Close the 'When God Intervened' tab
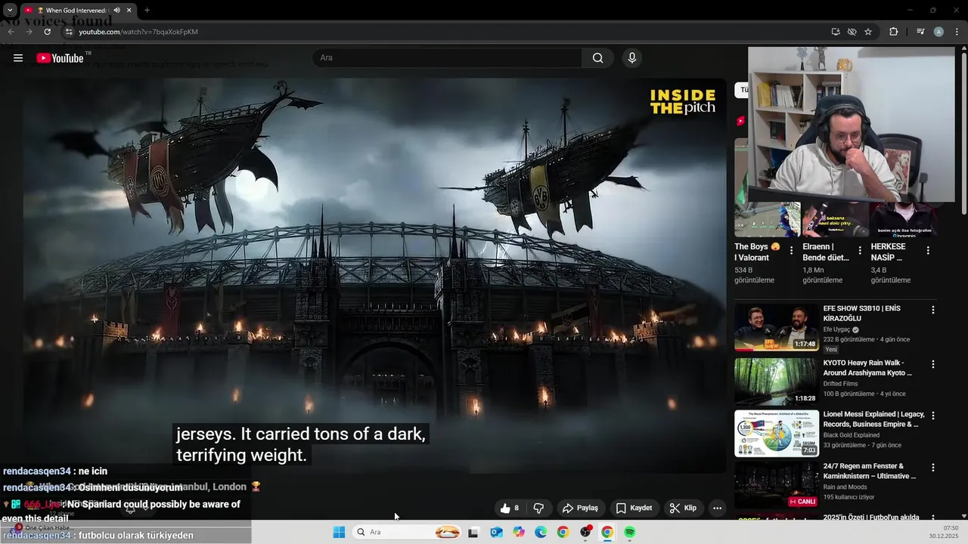 [x=129, y=11]
